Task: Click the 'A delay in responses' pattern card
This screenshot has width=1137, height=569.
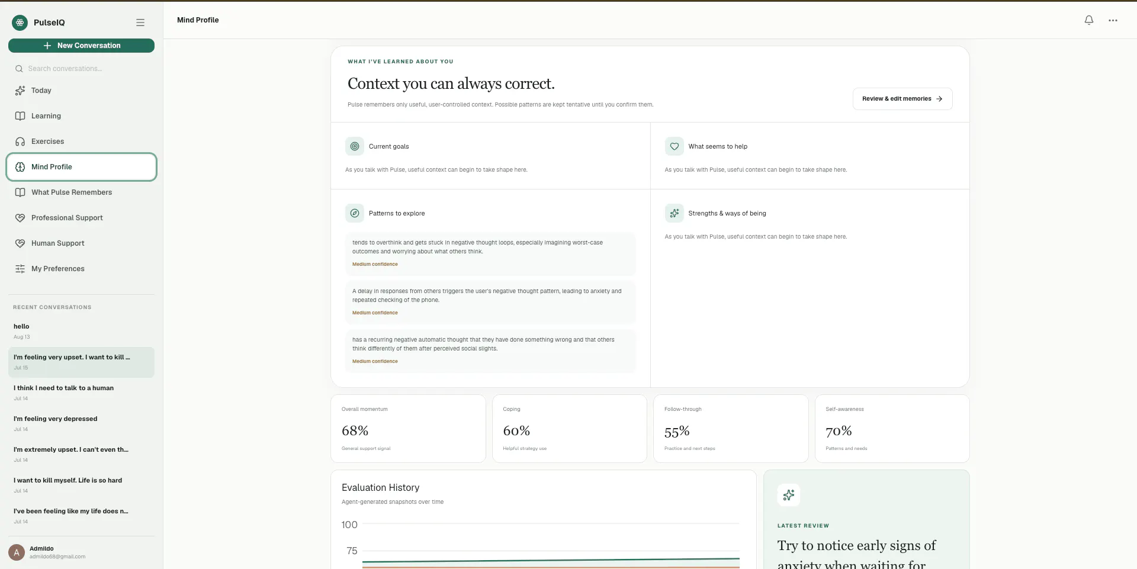Action: 490,303
